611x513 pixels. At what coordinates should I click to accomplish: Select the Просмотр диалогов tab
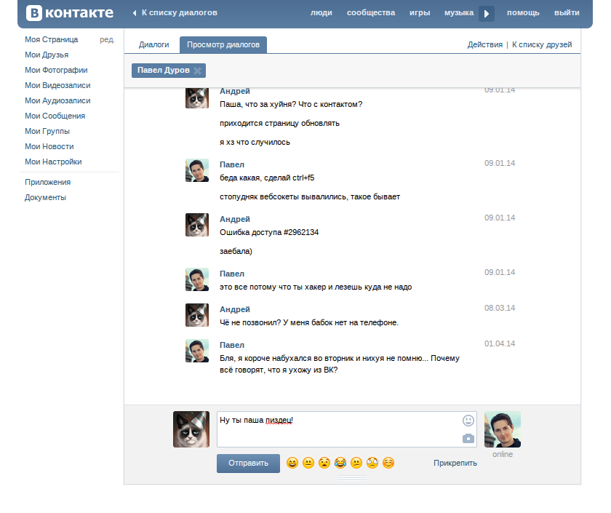click(223, 45)
